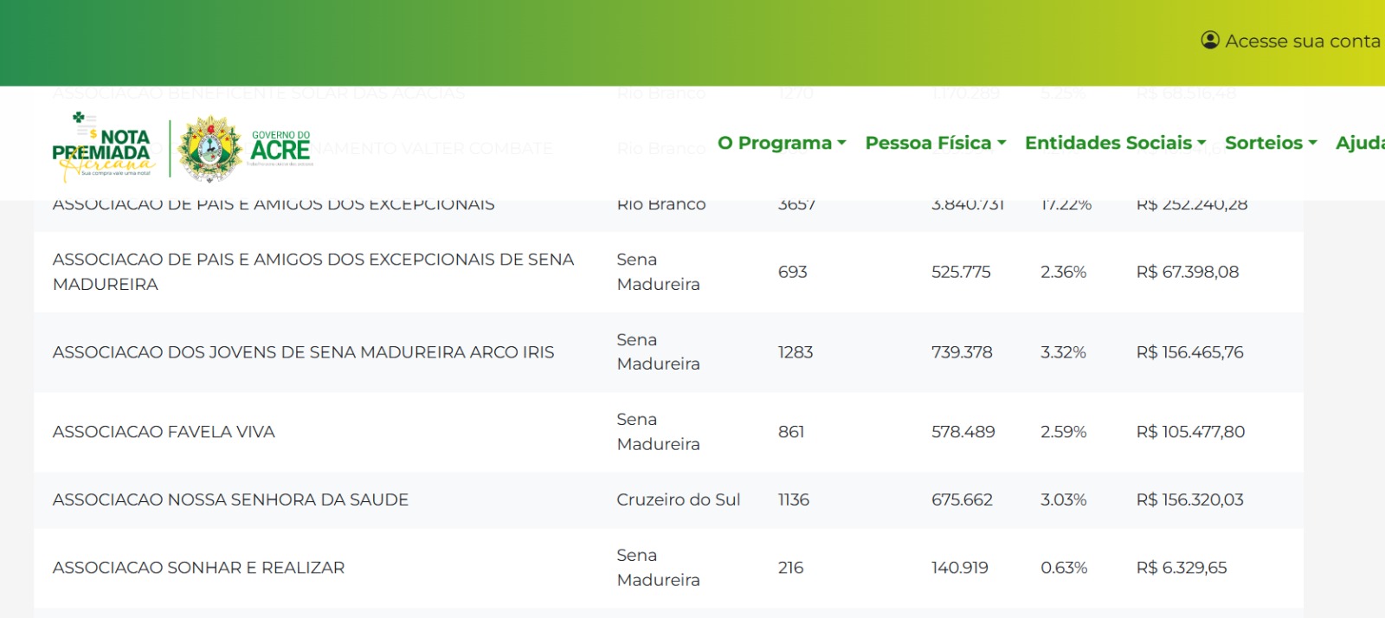The image size is (1385, 618).
Task: Choose the Sena Madureira ARCO IRIS association
Action: pyautogui.click(x=303, y=352)
